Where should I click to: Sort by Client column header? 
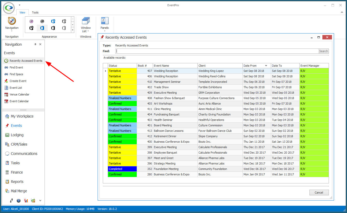click(x=220, y=66)
